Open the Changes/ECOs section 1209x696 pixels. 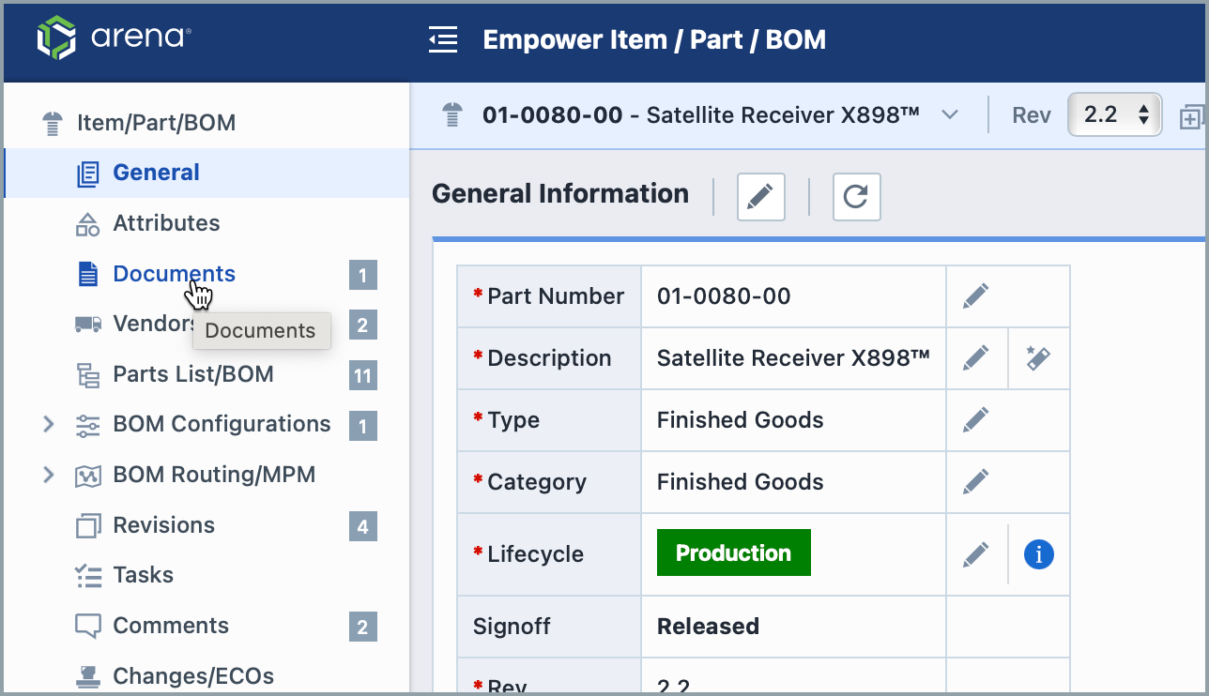(x=193, y=676)
